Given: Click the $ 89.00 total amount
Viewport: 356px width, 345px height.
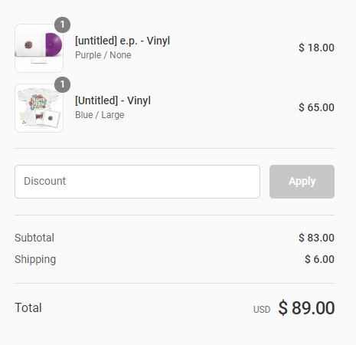Looking at the screenshot, I should [x=306, y=308].
